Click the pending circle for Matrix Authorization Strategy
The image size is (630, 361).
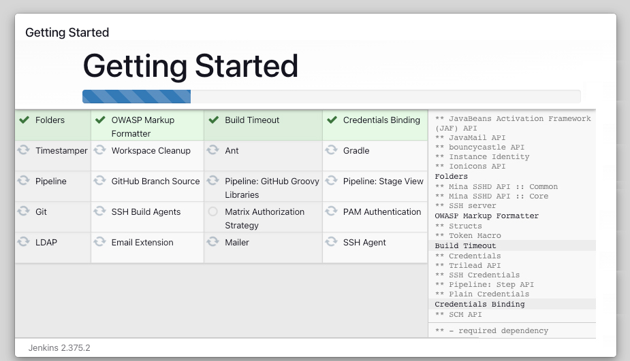point(213,212)
